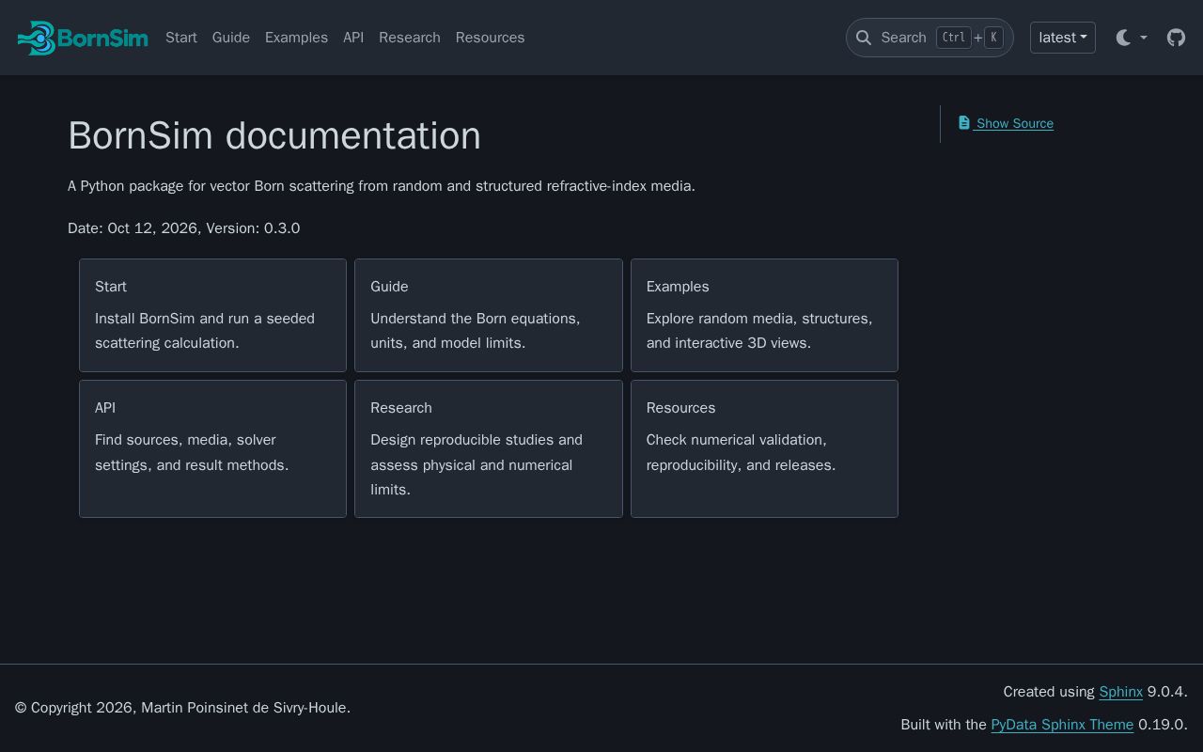The image size is (1203, 752).
Task: Go to the Guide nav item
Action: click(x=231, y=38)
